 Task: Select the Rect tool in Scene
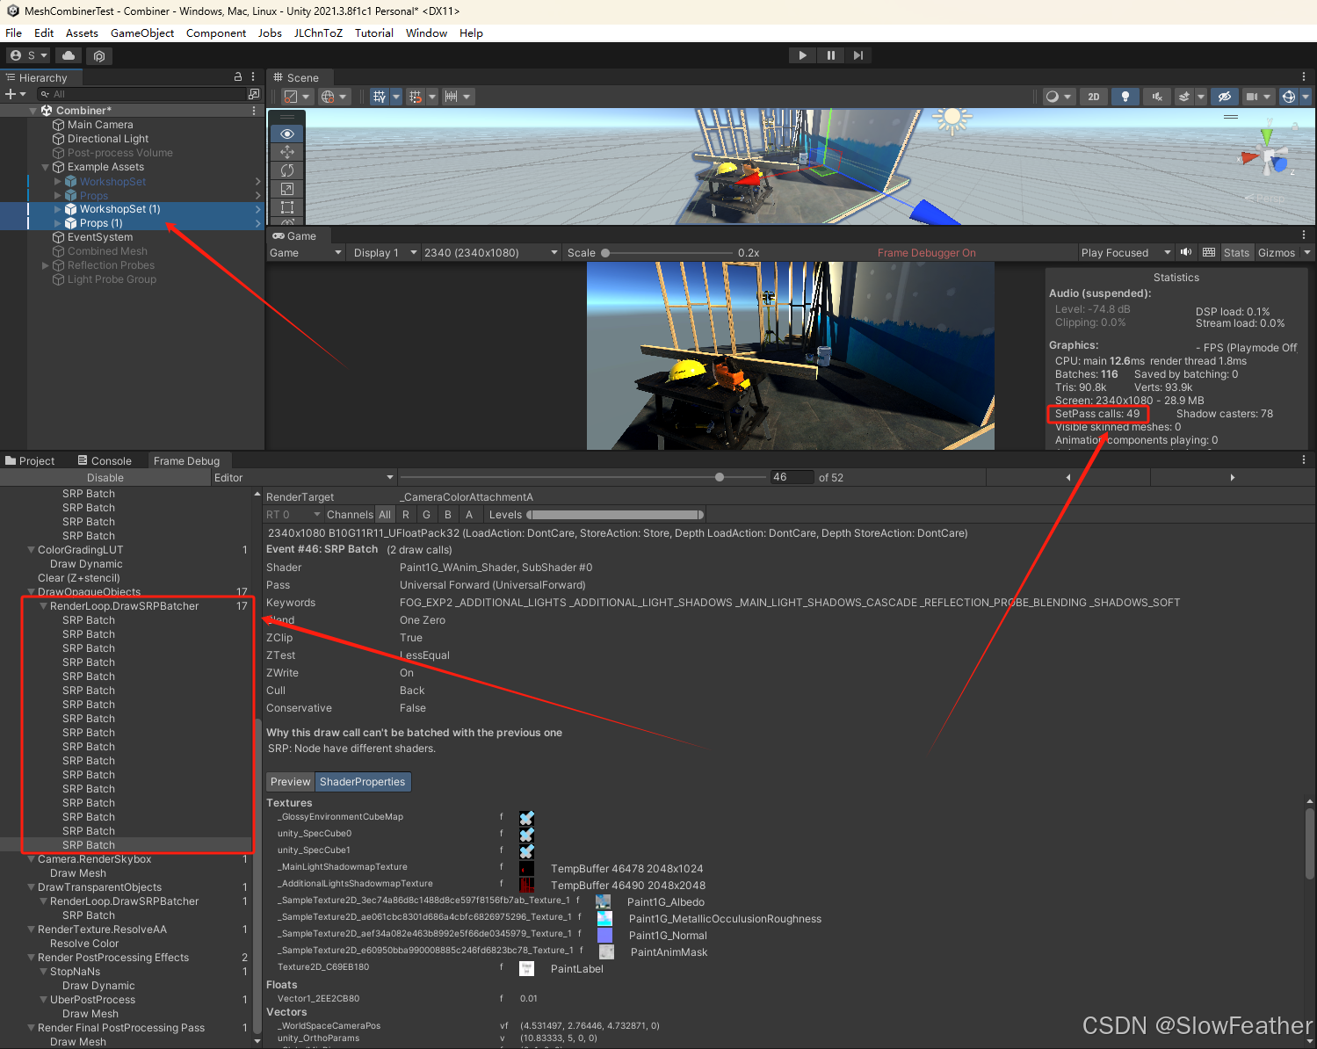click(x=287, y=207)
